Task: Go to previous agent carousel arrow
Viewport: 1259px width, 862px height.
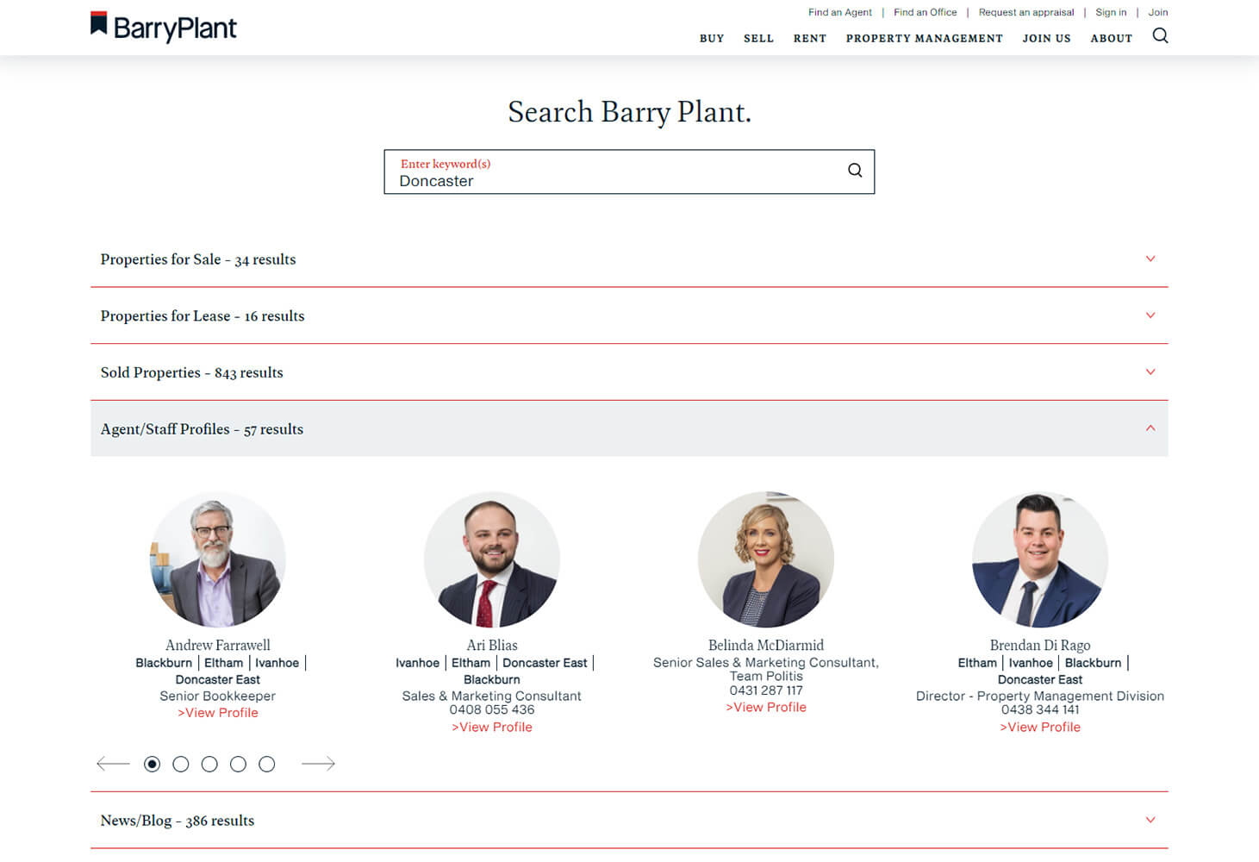Action: [x=113, y=764]
